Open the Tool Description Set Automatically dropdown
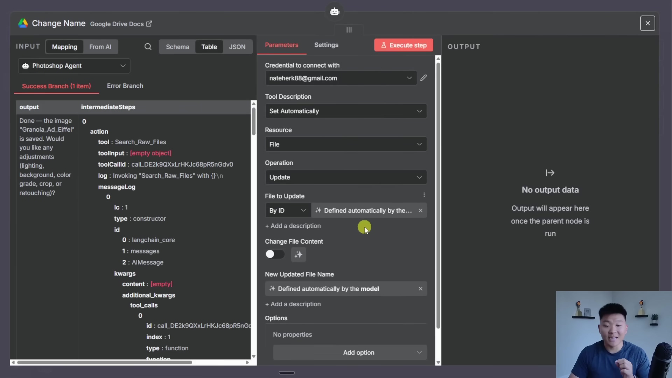Viewport: 672px width, 378px height. pyautogui.click(x=346, y=111)
